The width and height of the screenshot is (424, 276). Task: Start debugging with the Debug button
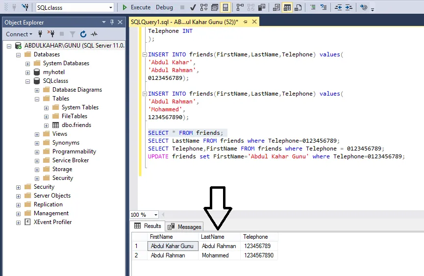click(x=164, y=7)
